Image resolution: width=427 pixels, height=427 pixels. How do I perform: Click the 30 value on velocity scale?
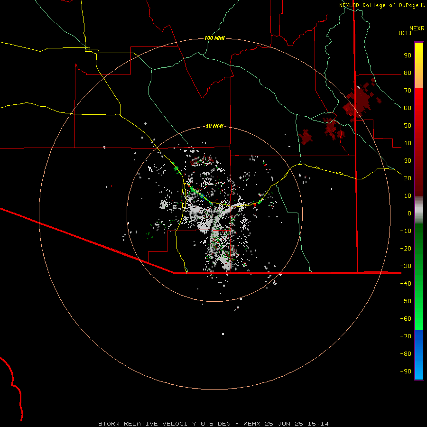(408, 161)
